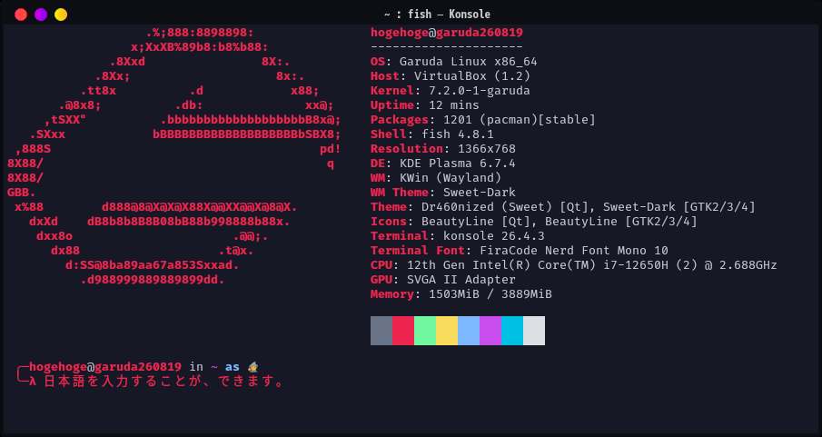Click the Japanese input text line

click(164, 382)
